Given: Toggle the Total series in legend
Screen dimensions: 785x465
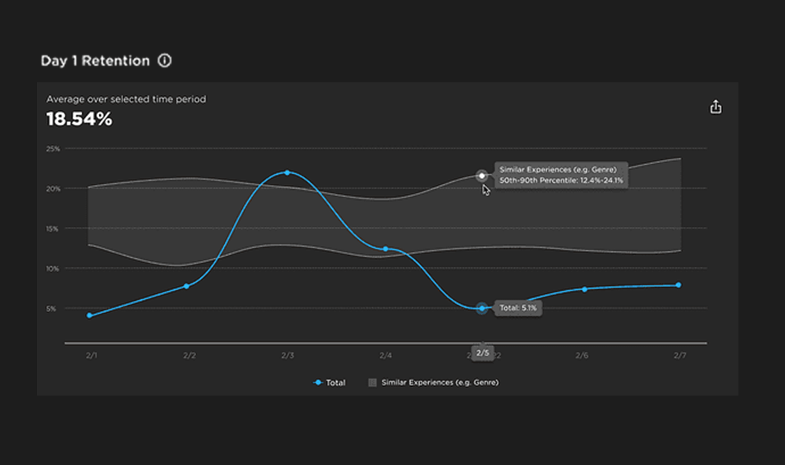Looking at the screenshot, I should 330,383.
